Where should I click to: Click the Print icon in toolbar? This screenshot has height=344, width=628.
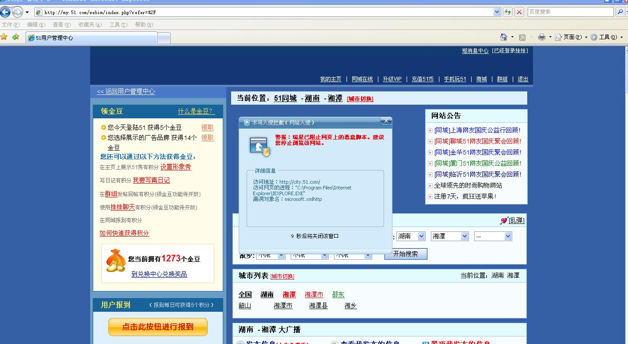541,37
